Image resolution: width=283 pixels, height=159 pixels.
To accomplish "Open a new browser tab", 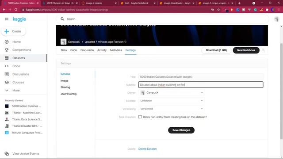I will (x=239, y=3).
